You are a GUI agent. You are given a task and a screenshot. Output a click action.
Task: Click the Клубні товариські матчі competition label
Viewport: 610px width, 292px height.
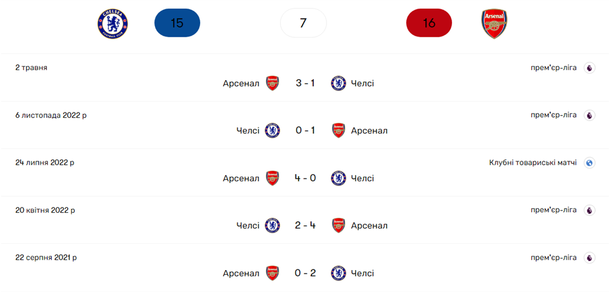pos(533,162)
